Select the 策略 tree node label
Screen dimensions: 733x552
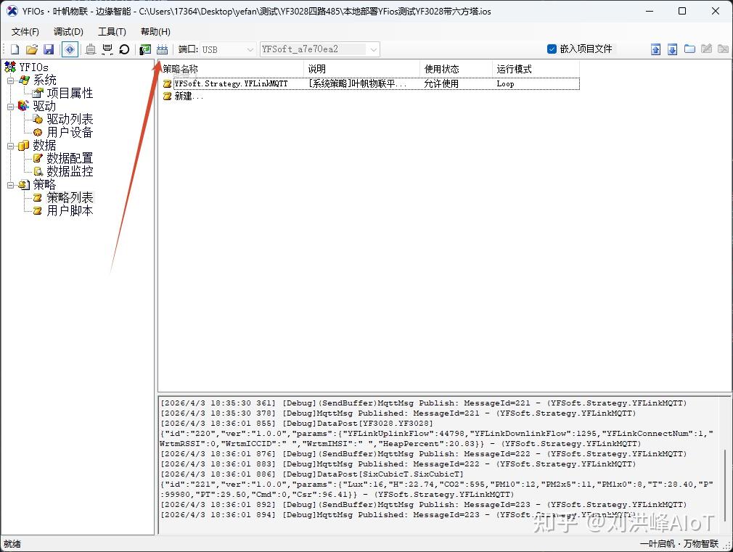pos(44,185)
